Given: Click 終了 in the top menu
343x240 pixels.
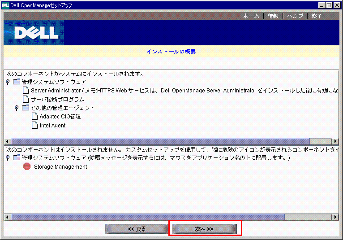Looking at the screenshot, I should click(317, 16).
